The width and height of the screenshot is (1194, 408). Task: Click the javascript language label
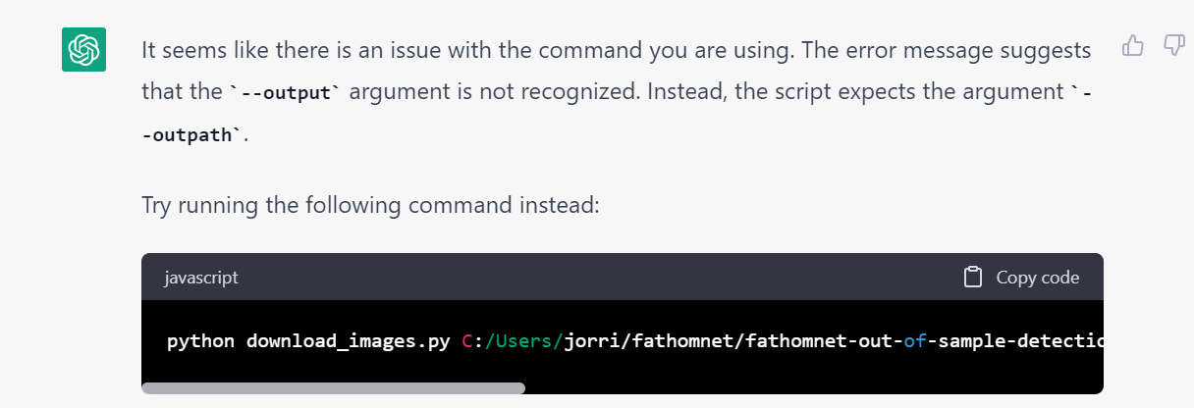(201, 278)
